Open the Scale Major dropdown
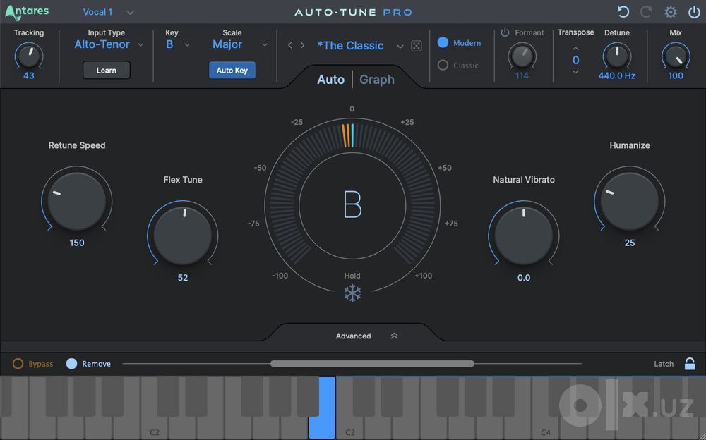This screenshot has height=440, width=706. click(239, 44)
